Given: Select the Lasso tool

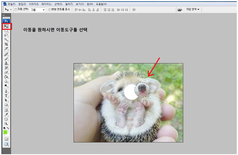Looking at the screenshot, I should pyautogui.click(x=6, y=35).
